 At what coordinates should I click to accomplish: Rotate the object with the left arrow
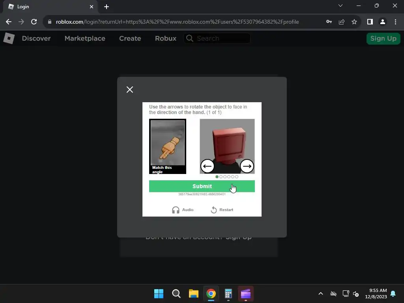[207, 166]
